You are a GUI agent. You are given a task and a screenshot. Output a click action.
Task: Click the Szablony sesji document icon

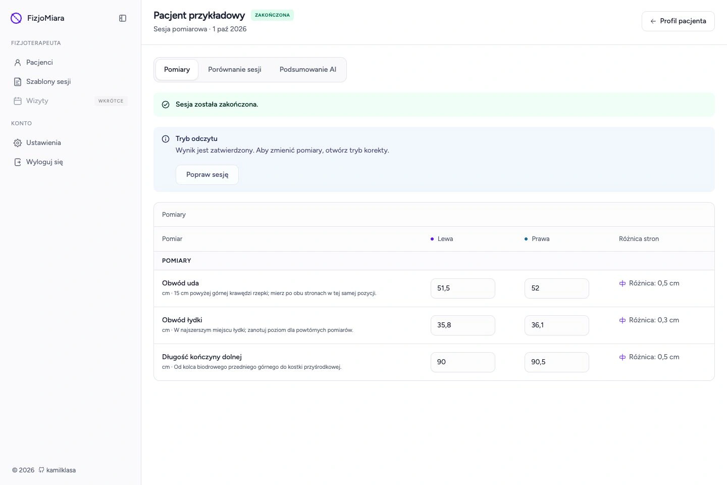click(18, 82)
